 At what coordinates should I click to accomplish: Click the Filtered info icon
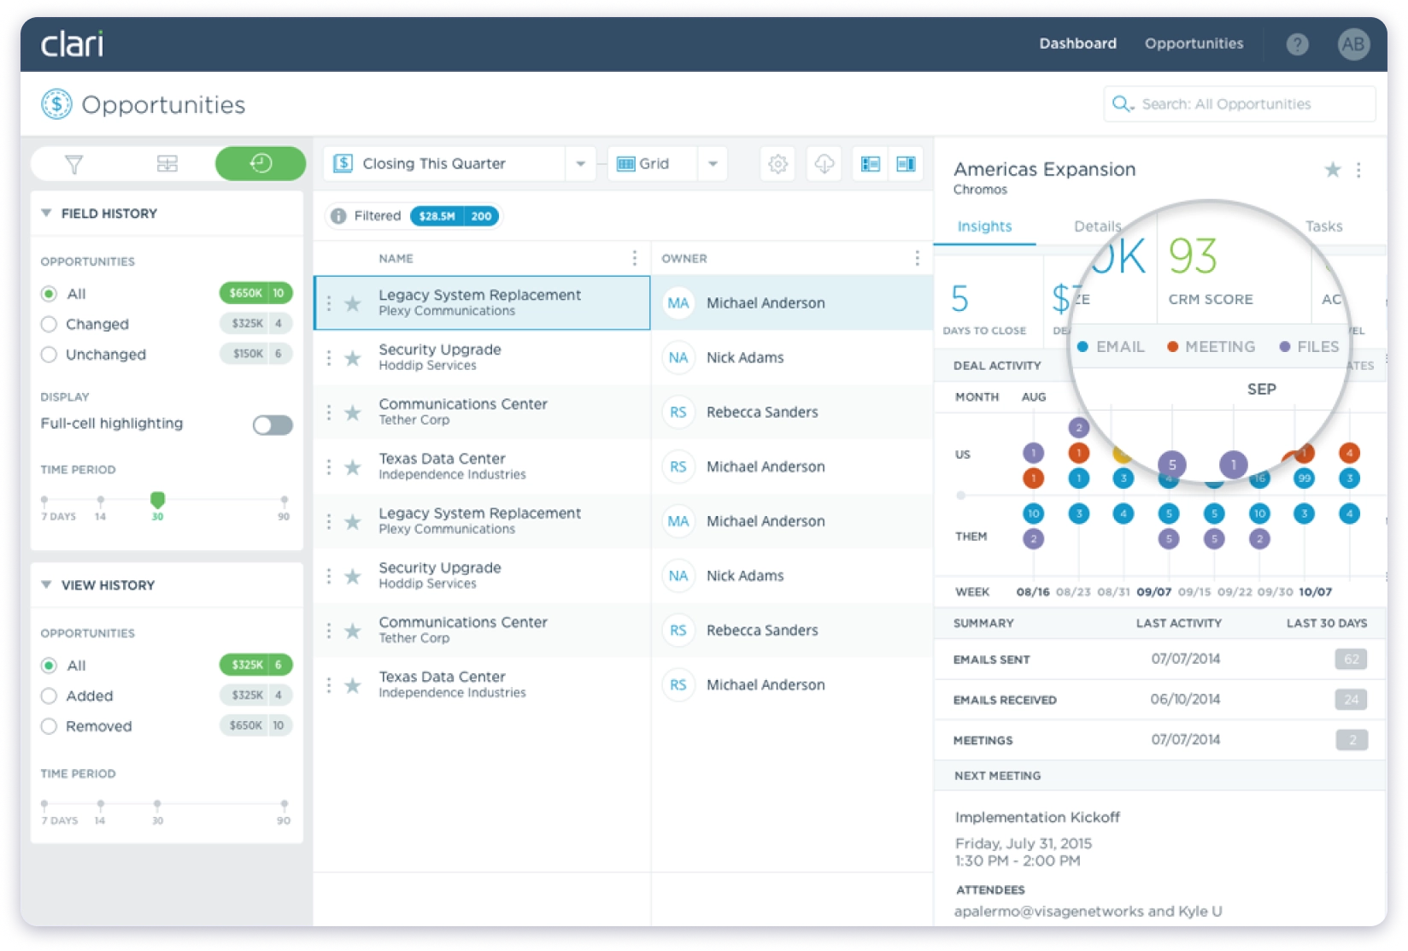[x=338, y=216]
